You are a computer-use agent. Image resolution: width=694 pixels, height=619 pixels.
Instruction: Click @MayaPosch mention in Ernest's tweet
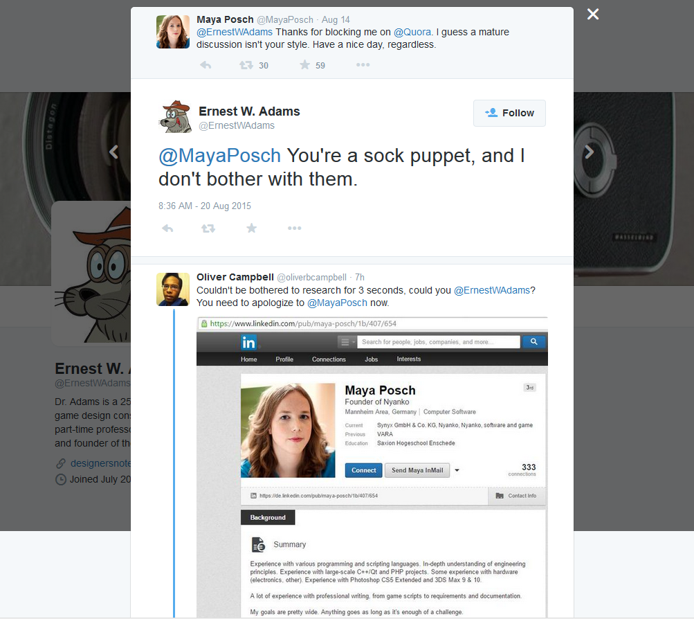220,156
